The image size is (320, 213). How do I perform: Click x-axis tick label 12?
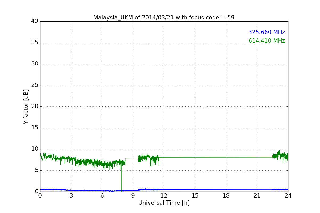164,196
